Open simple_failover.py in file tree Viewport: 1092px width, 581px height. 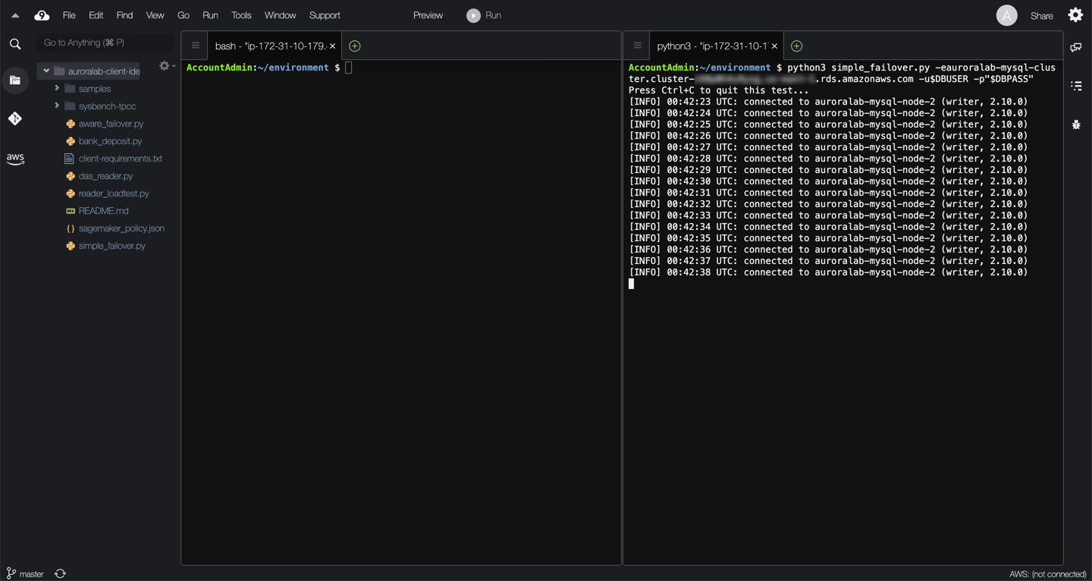click(111, 246)
